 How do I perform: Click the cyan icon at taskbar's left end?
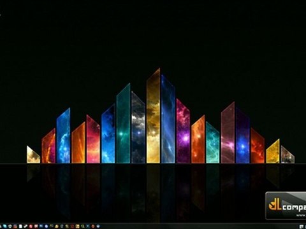click(5, 226)
